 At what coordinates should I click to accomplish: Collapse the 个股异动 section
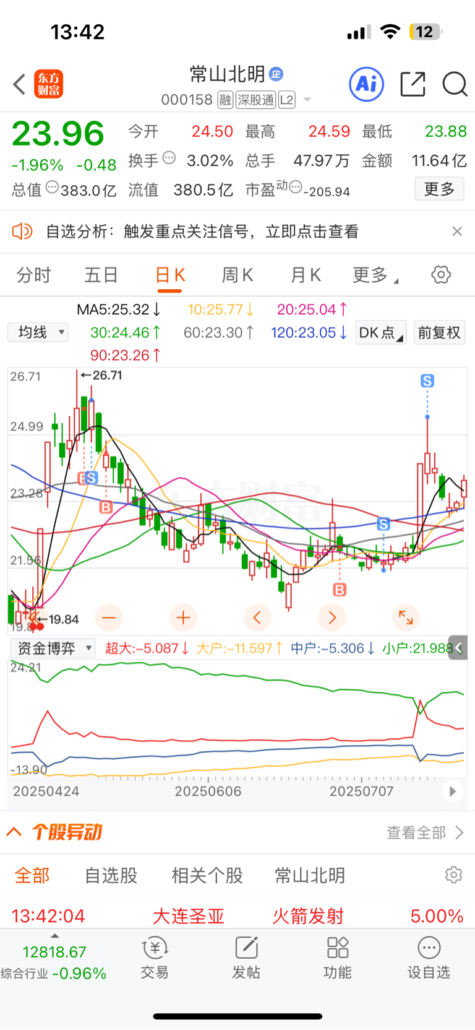point(14,832)
